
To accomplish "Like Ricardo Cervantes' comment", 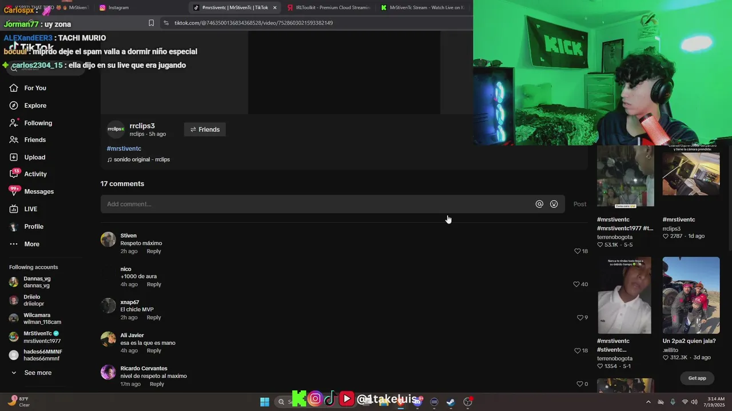I will point(580,384).
